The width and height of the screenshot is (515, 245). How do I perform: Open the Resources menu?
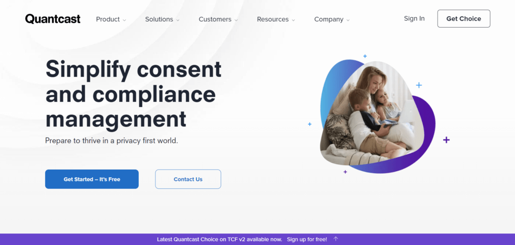273,20
